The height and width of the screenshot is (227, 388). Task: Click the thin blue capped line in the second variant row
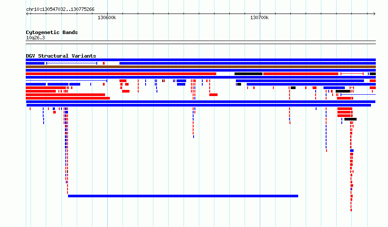(71, 63)
